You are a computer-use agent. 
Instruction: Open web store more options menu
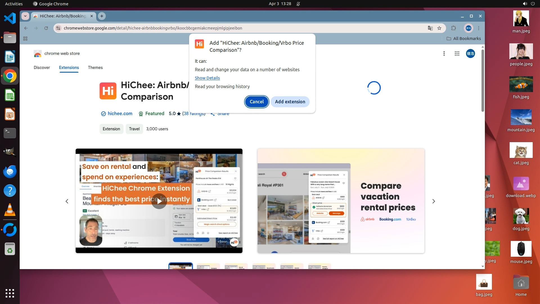[444, 53]
